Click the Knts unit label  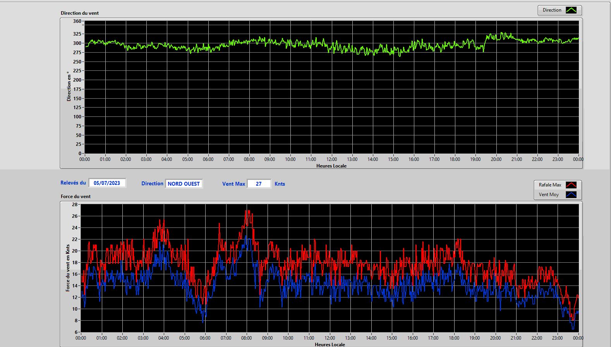[280, 184]
